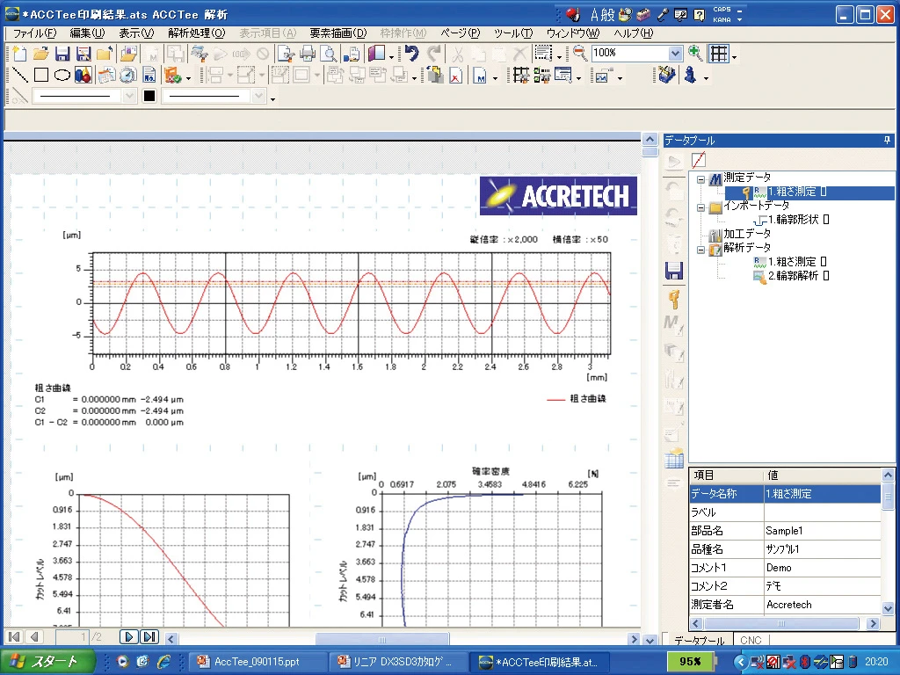
Task: Switch to the データプール bottom tab
Action: [x=699, y=640]
